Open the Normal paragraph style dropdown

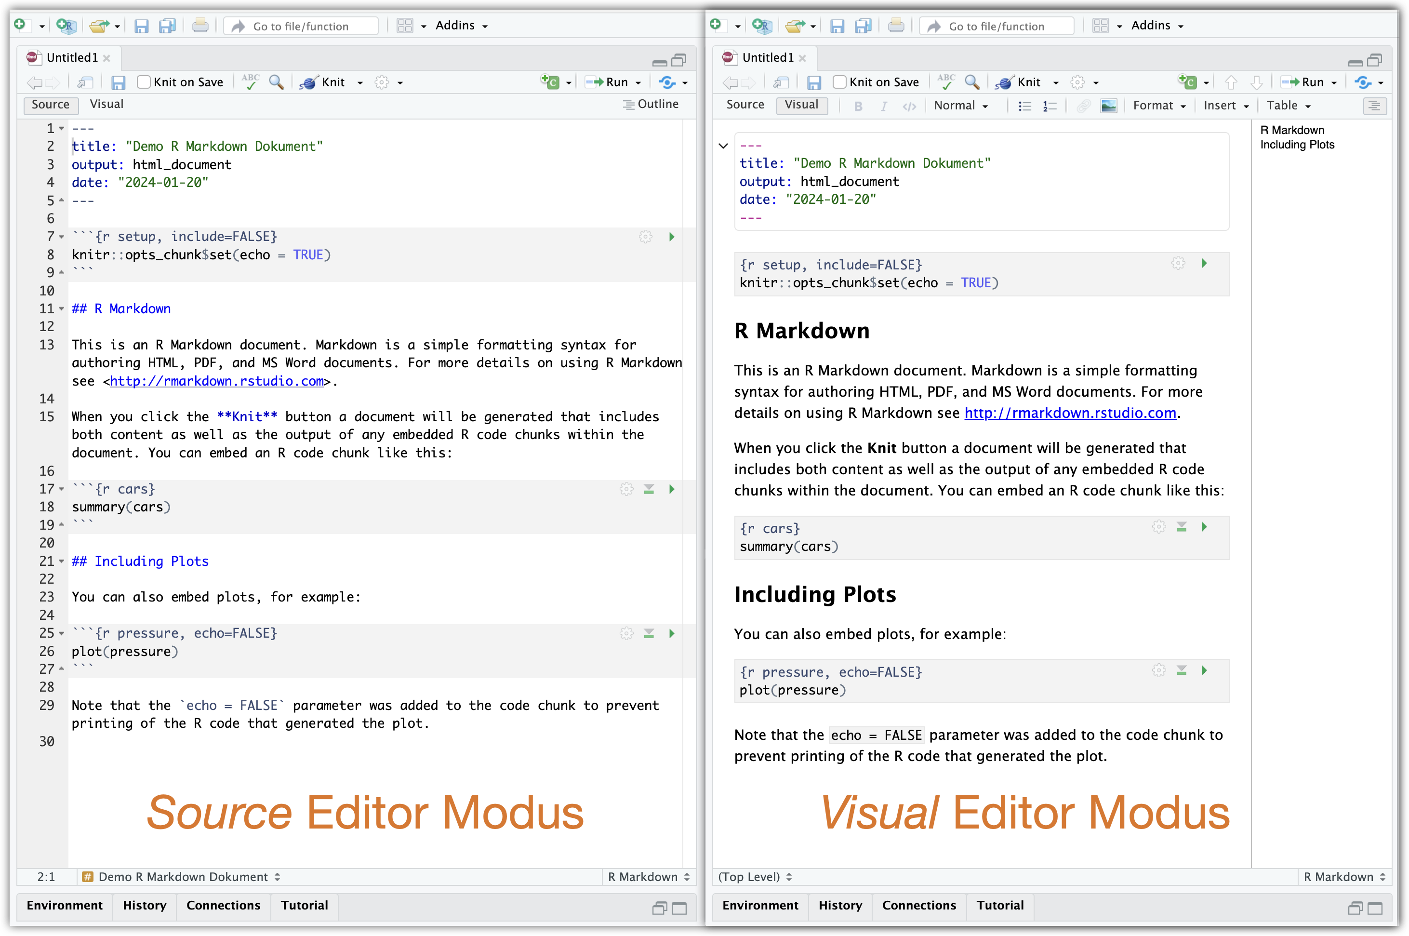(960, 106)
